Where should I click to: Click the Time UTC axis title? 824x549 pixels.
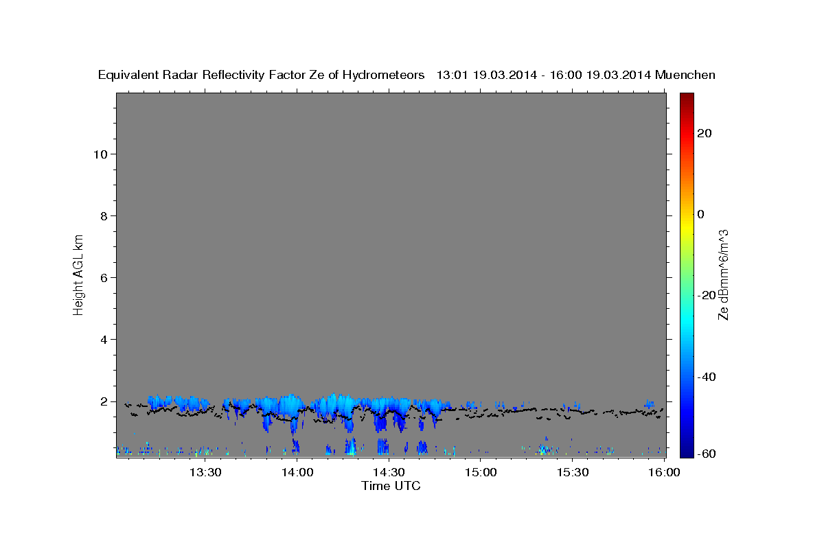coord(391,487)
